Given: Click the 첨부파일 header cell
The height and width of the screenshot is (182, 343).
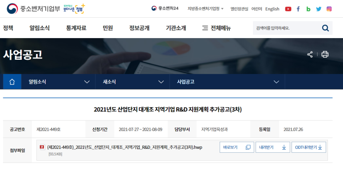Looking at the screenshot, I should coord(17,151).
